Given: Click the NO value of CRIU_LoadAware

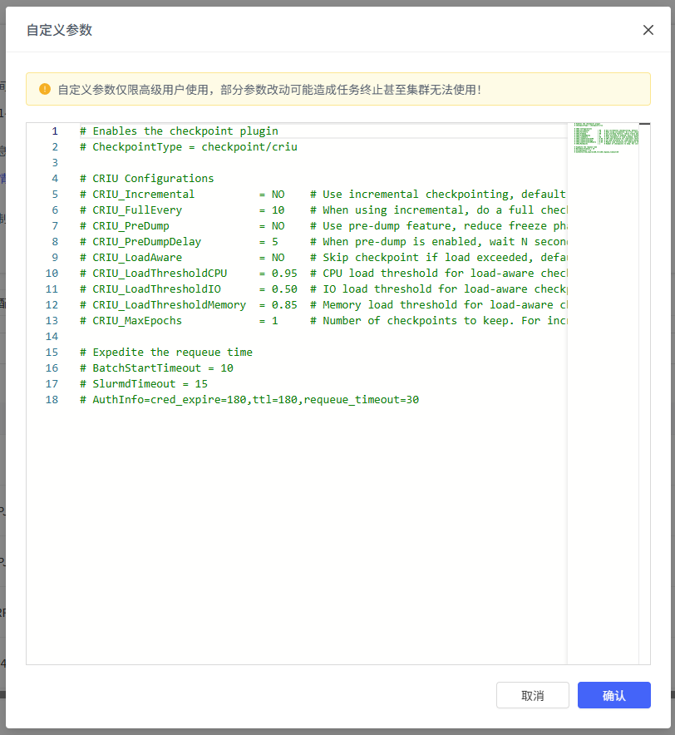Looking at the screenshot, I should tap(278, 258).
